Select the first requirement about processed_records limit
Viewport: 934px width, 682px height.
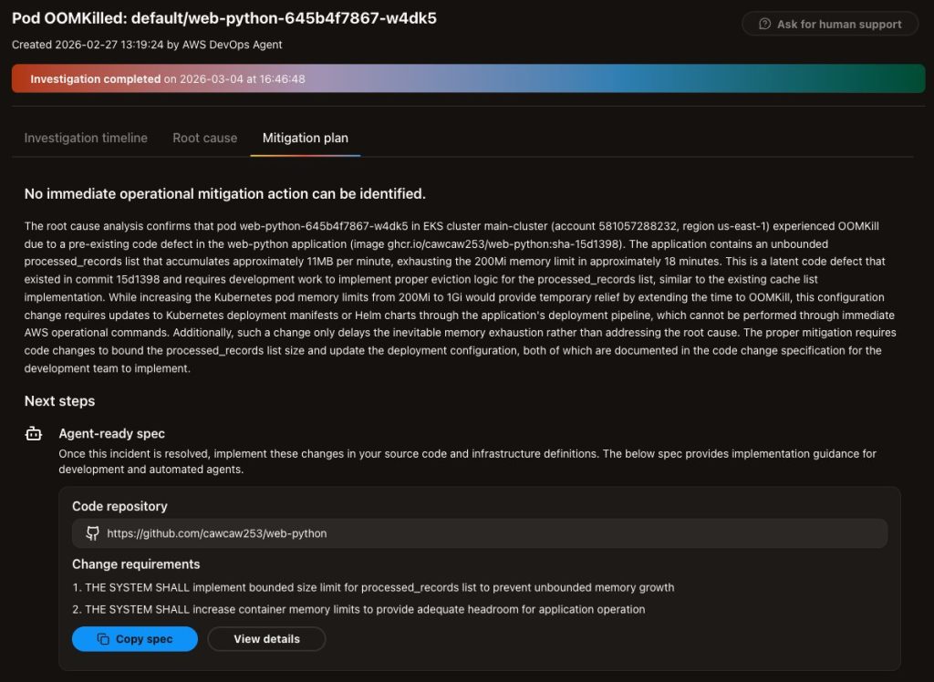(x=379, y=587)
